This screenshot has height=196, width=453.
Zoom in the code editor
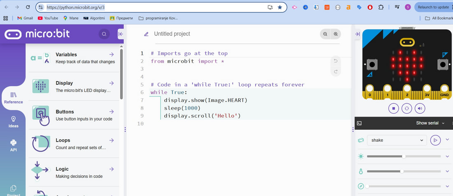[x=336, y=34]
